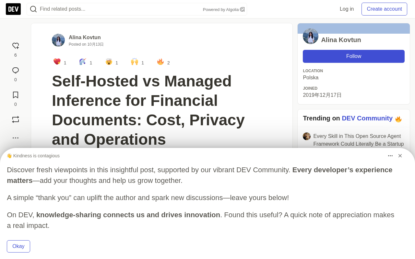The width and height of the screenshot is (415, 259).
Task: Open banner options ellipsis menu
Action: point(390,156)
